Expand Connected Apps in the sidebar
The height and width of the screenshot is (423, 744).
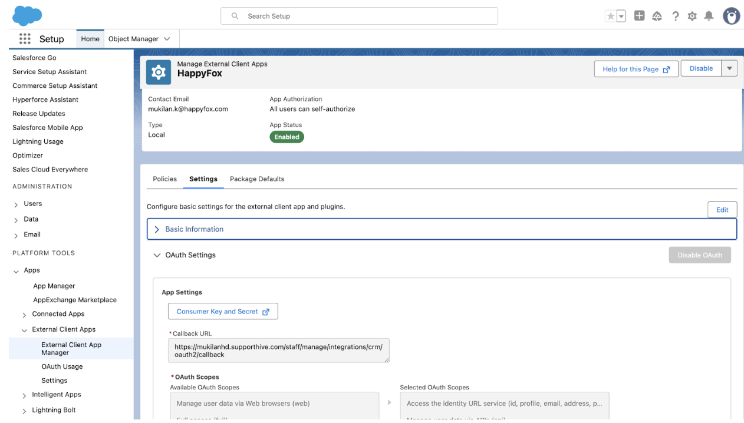tap(24, 315)
